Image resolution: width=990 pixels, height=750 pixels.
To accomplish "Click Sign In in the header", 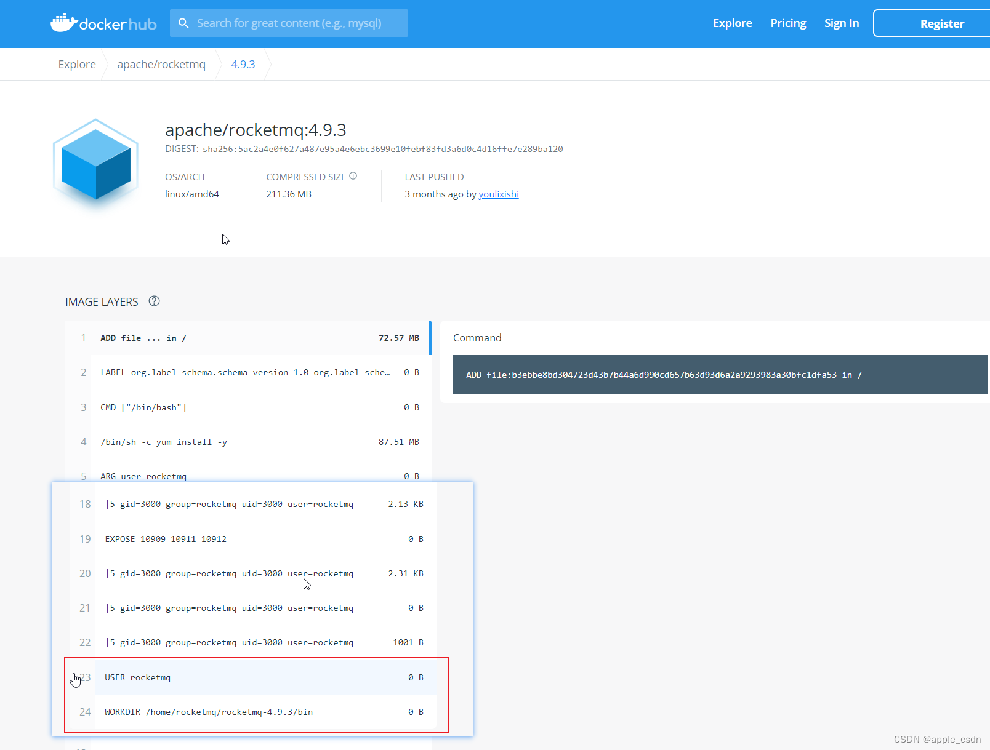I will coord(842,23).
